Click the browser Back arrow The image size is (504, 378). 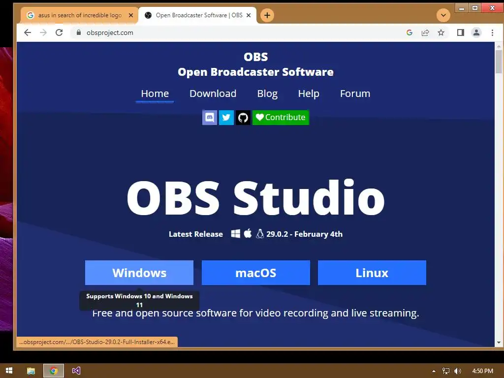[28, 32]
